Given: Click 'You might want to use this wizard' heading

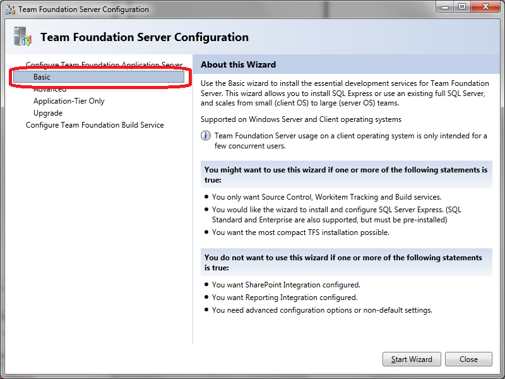Looking at the screenshot, I should 346,175.
